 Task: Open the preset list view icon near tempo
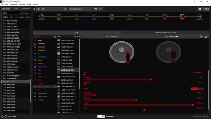[200, 9]
